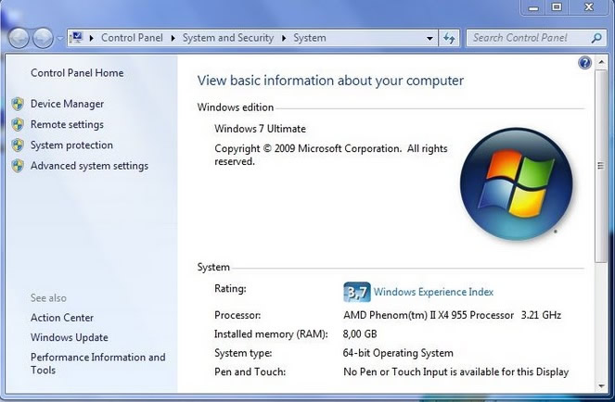The height and width of the screenshot is (402, 615).
Task: Open Advanced system settings link
Action: 89,166
